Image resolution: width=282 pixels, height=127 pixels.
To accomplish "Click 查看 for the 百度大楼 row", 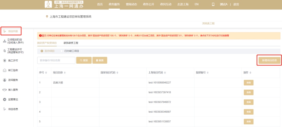I will click(248, 82).
